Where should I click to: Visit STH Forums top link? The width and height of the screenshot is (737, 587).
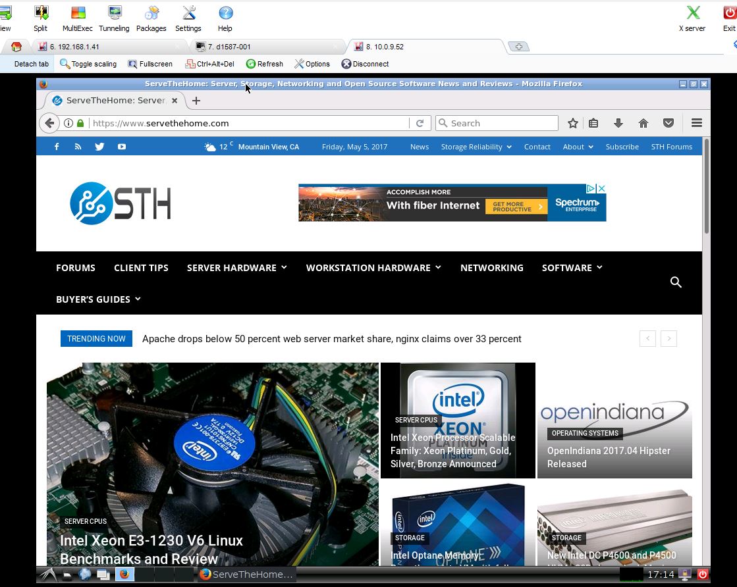[x=672, y=147]
